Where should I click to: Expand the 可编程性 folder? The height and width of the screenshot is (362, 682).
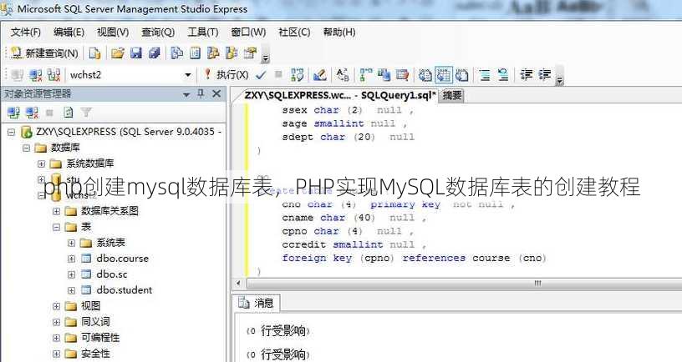pos(57,338)
